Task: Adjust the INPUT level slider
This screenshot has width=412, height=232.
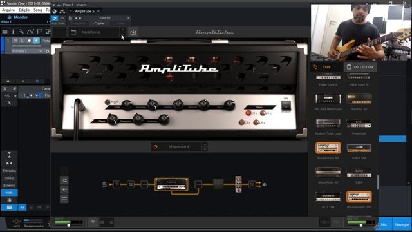Action: [69, 225]
